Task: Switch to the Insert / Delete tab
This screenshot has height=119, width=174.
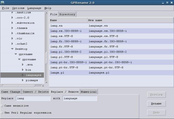Action: click(x=36, y=92)
